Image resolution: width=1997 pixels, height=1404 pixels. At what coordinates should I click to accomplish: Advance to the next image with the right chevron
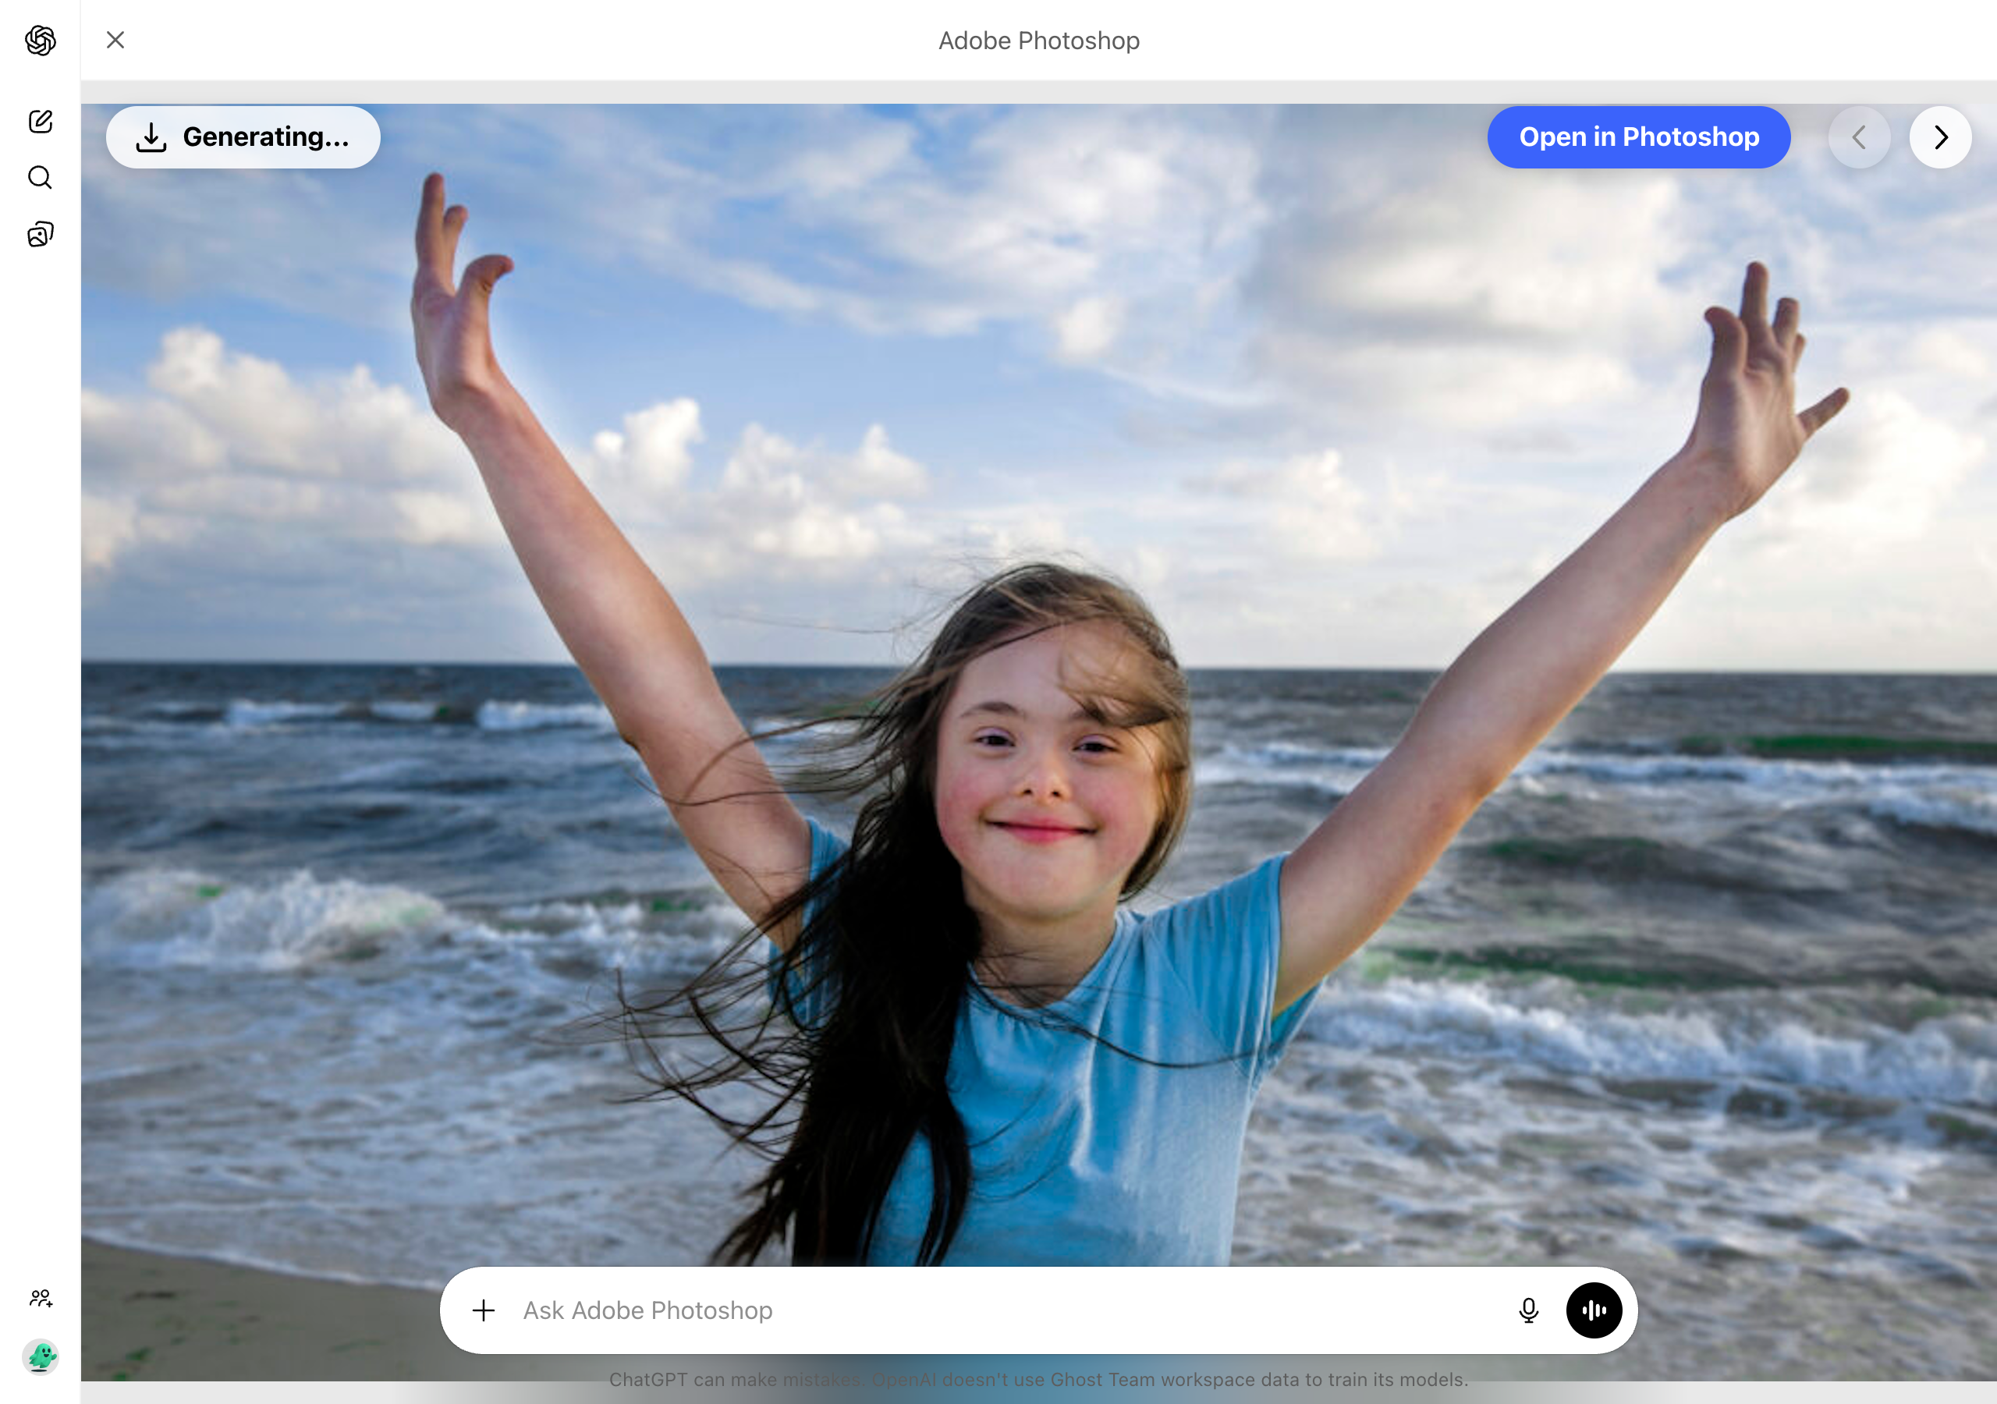pyautogui.click(x=1941, y=136)
